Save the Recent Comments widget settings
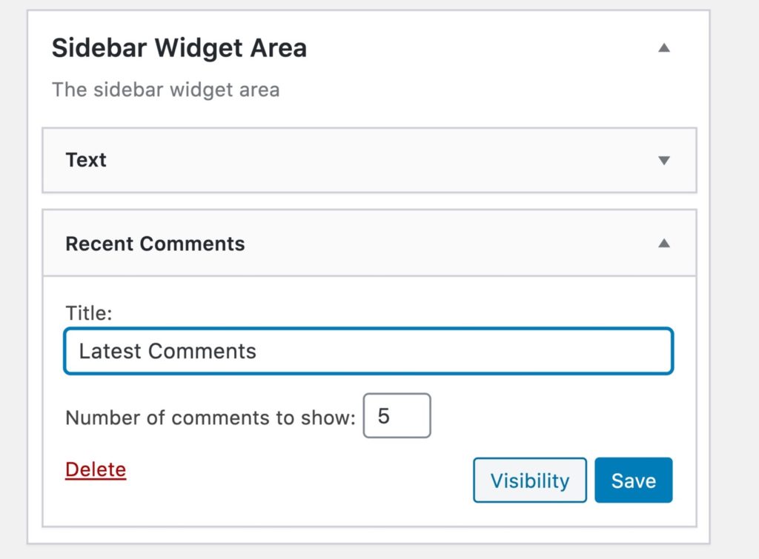759x559 pixels. pos(634,480)
